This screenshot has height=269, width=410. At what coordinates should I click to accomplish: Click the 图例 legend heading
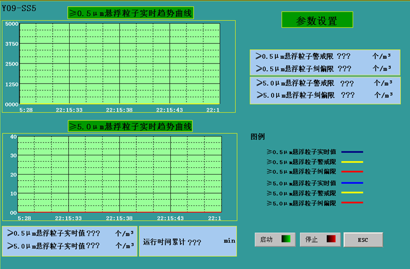[258, 136]
